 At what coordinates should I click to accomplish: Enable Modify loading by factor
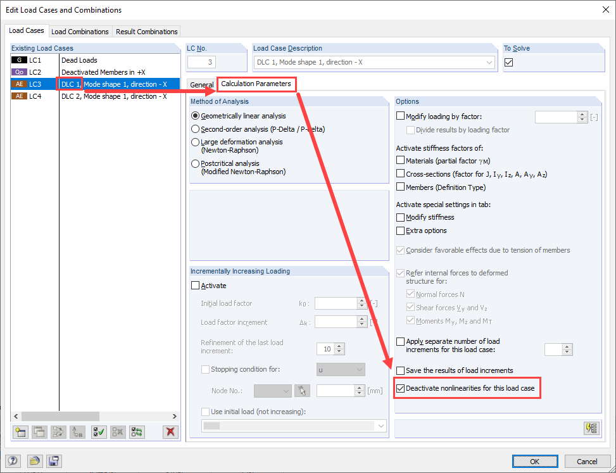tap(400, 116)
